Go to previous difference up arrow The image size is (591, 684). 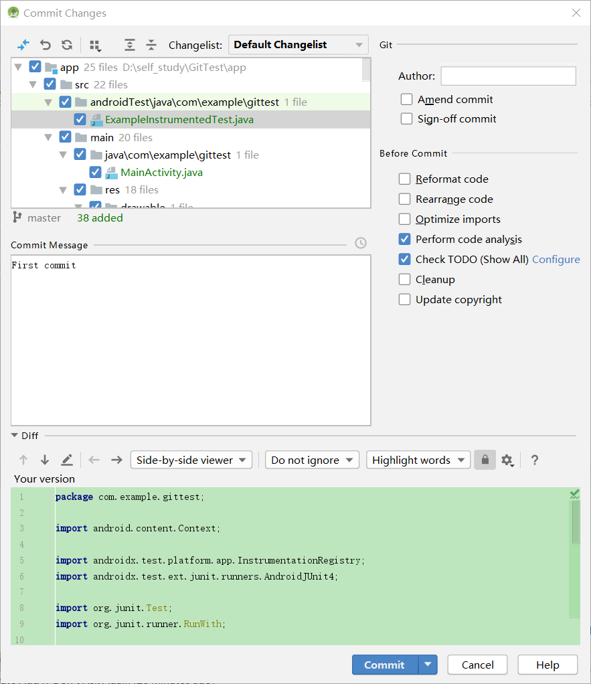pos(23,460)
